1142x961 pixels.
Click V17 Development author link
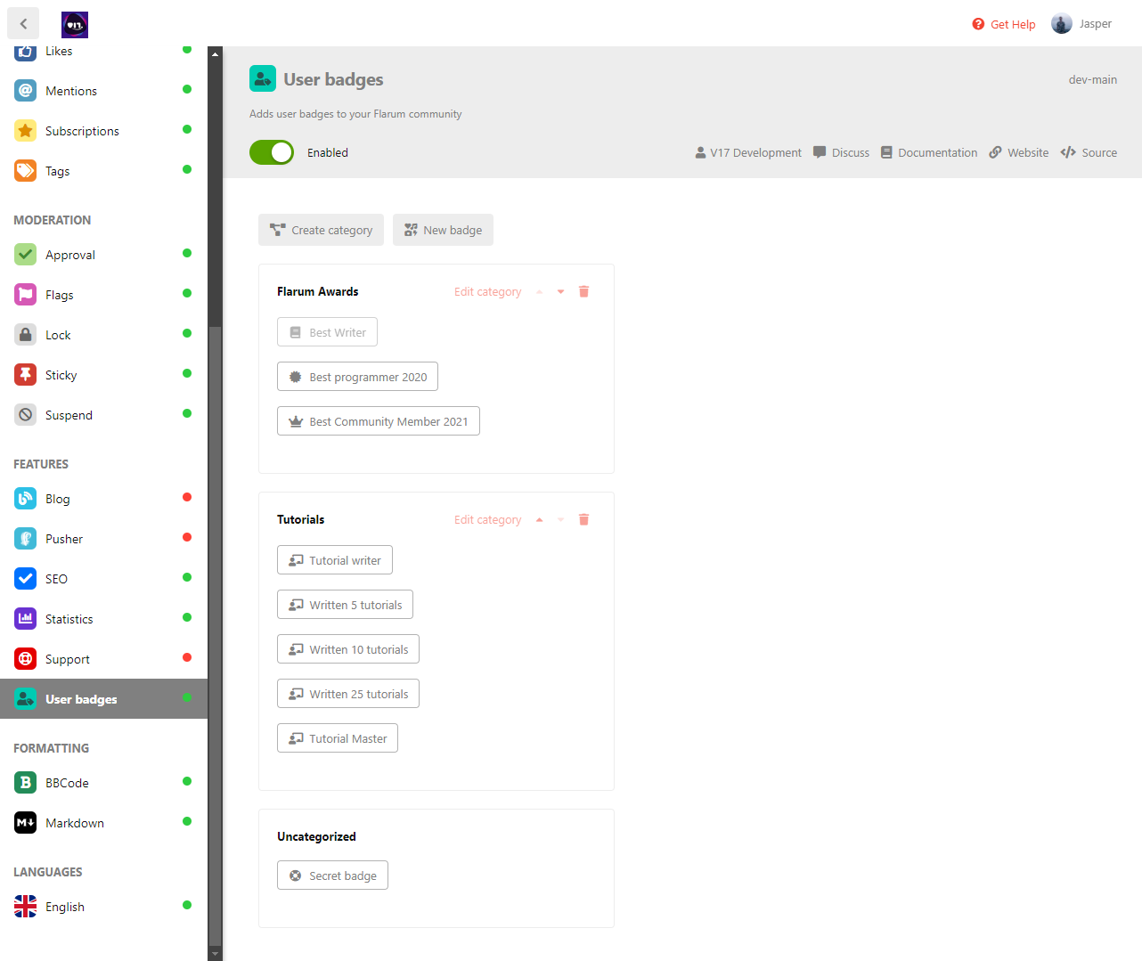[748, 152]
